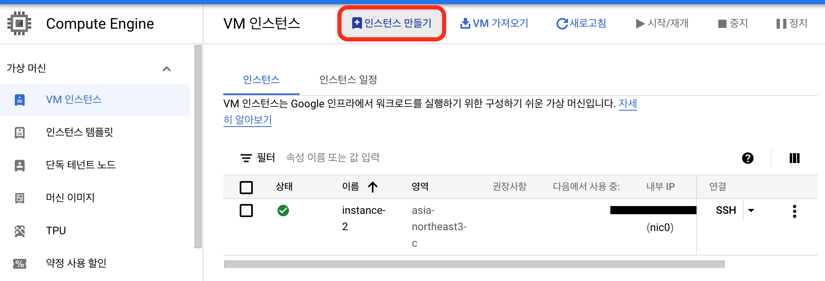The width and height of the screenshot is (825, 281).
Task: Open 약정 사용 할인 in the sidebar
Action: click(x=76, y=263)
